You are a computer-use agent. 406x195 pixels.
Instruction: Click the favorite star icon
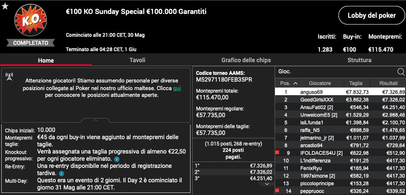coord(5,6)
